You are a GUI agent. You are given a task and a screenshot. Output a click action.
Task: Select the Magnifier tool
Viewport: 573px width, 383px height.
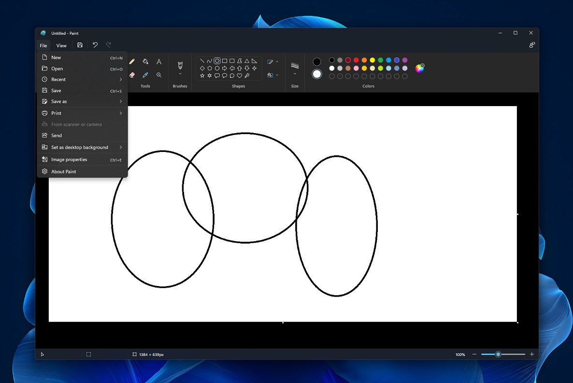point(158,74)
